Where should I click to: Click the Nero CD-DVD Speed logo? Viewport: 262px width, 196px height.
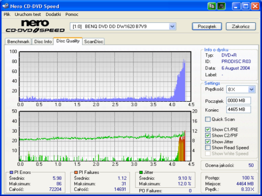coord(35,26)
